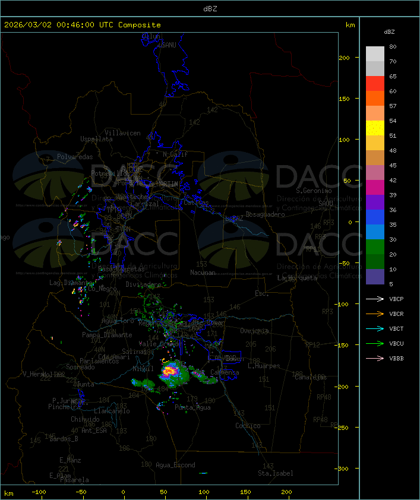Screen dimensions: 420x500
Task: Select the light orange 54-57 dBZ swatch
Action: pos(375,113)
